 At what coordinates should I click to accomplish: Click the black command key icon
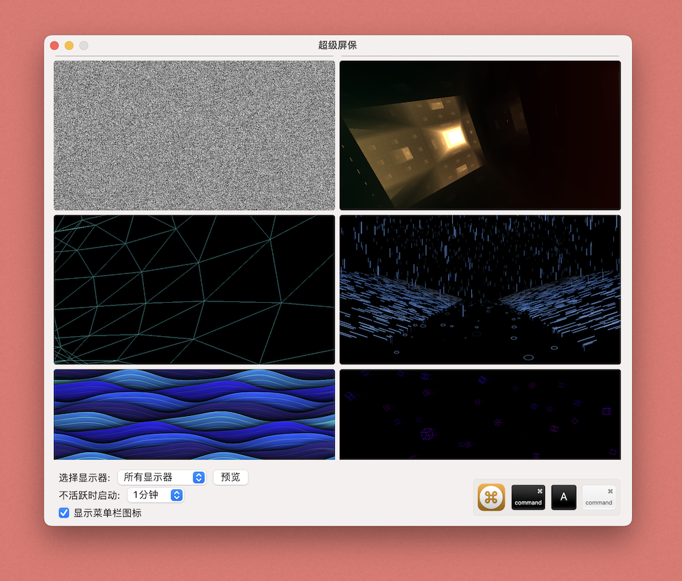[x=528, y=497]
